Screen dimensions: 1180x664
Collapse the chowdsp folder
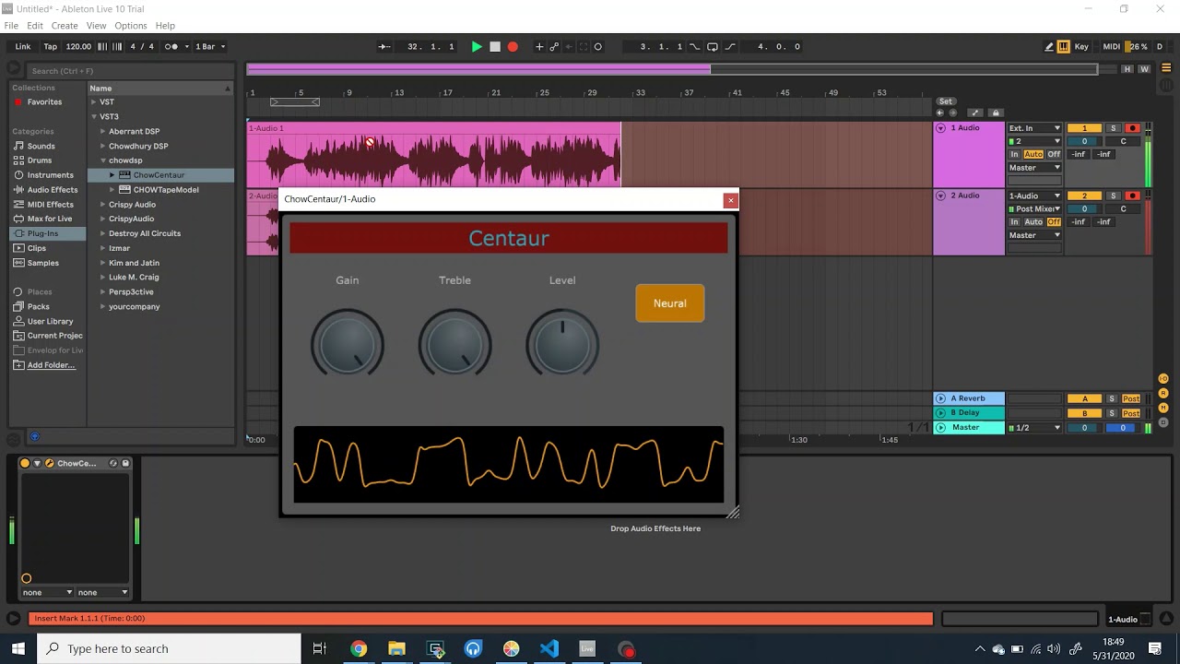[x=103, y=160]
